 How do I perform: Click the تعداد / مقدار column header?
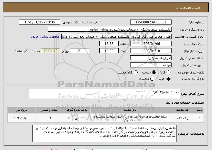(49, 110)
